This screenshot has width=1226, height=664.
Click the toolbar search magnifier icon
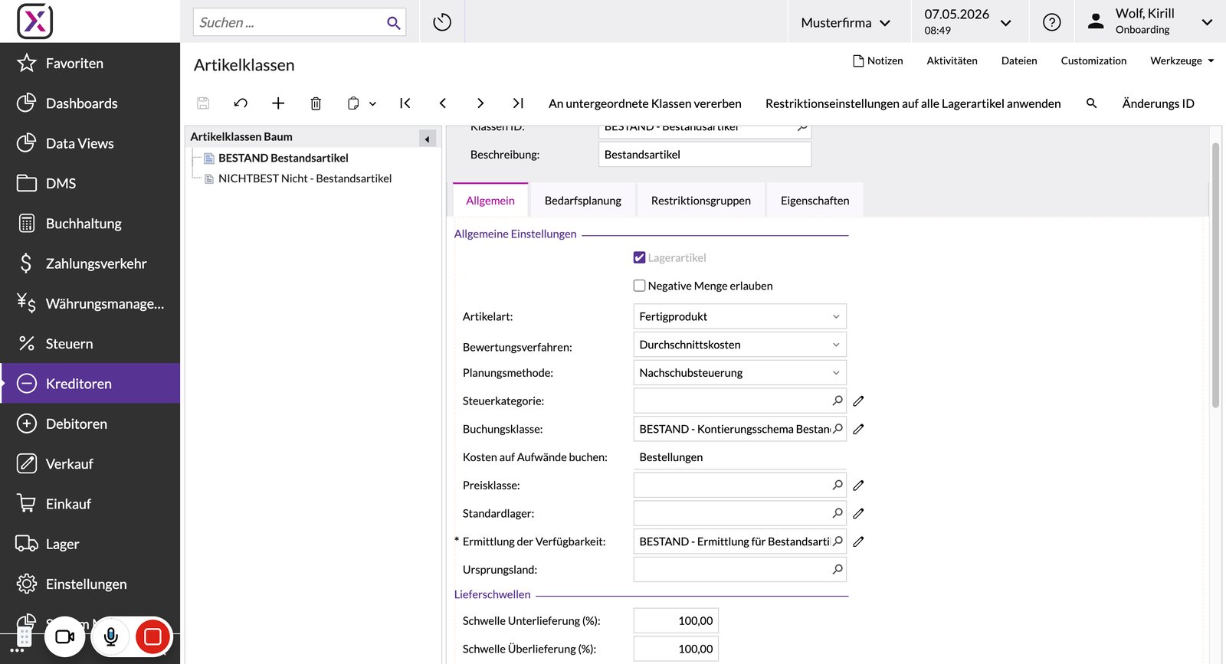pyautogui.click(x=1092, y=103)
